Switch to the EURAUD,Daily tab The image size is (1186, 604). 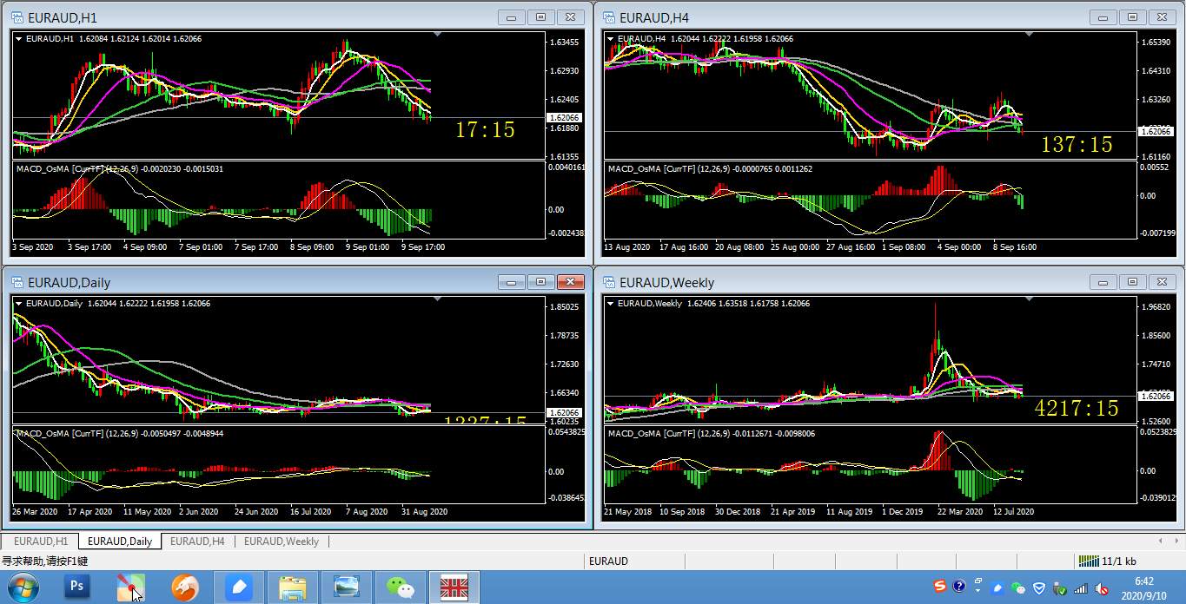(x=120, y=541)
